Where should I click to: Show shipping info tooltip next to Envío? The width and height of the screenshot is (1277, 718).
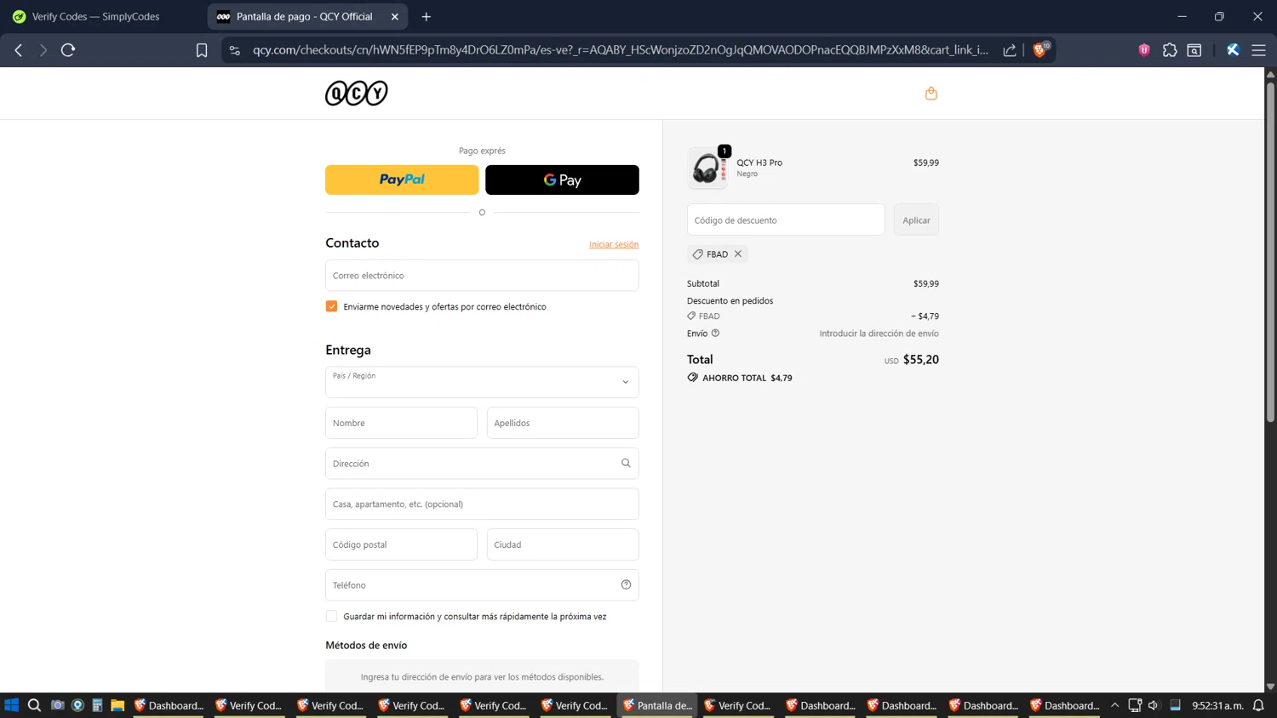[715, 333]
